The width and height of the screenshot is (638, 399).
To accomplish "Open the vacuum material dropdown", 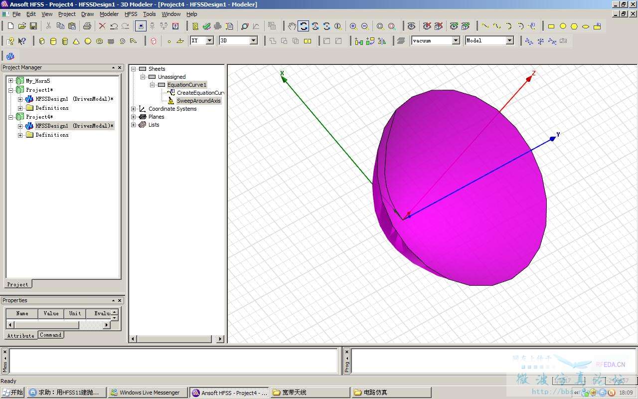I will click(456, 40).
